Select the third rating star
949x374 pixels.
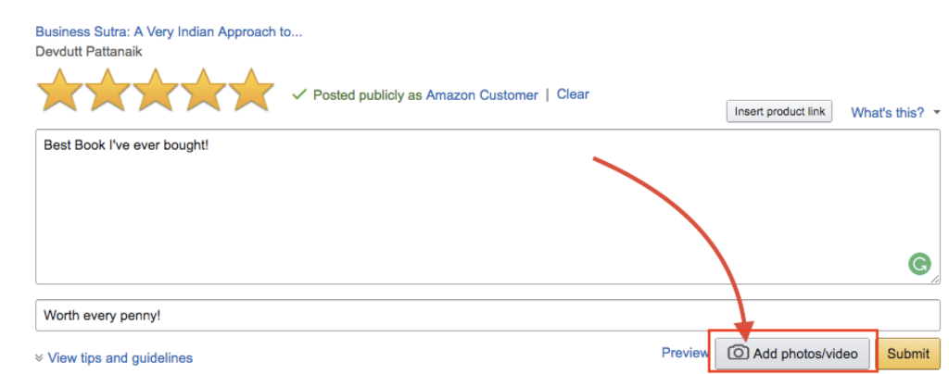point(156,90)
